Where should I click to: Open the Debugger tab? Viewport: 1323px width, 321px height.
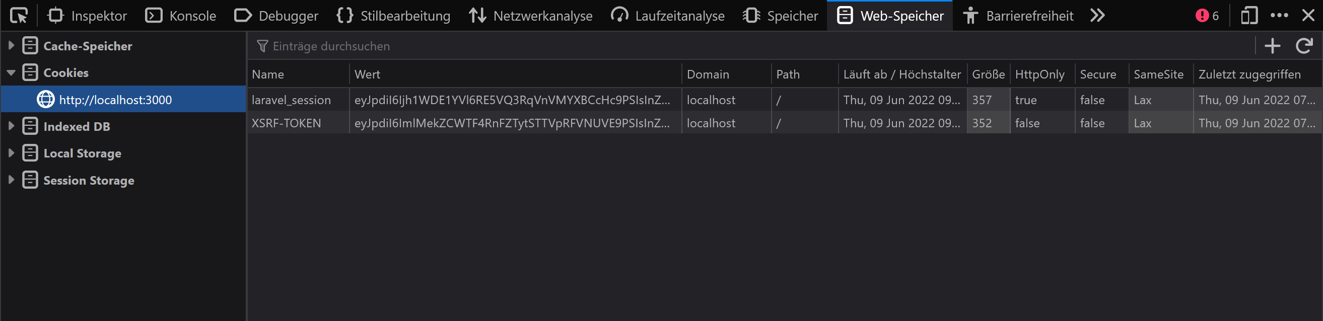coord(276,16)
